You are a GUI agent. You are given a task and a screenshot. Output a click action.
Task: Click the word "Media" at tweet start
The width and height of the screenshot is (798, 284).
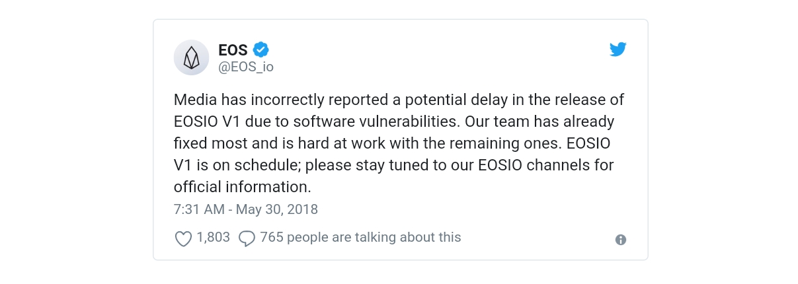point(195,100)
